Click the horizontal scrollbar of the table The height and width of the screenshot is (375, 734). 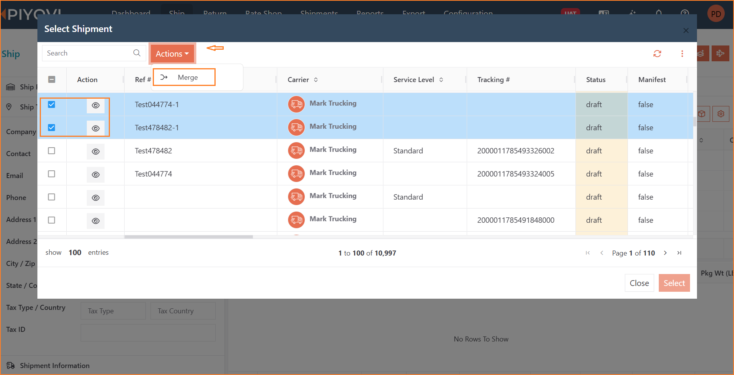(x=189, y=237)
